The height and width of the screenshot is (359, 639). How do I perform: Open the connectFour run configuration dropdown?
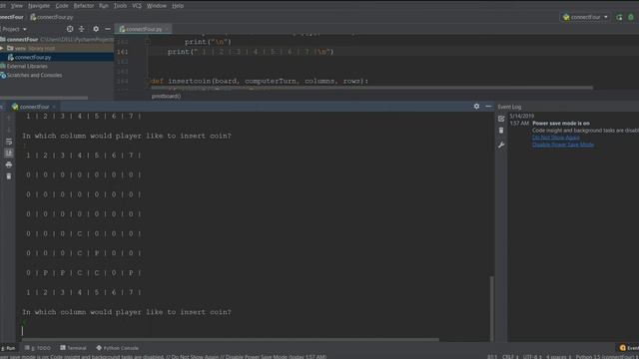pyautogui.click(x=586, y=17)
